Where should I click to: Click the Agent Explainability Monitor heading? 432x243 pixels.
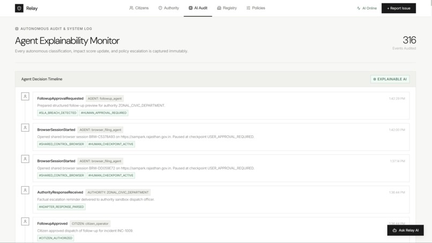coord(67,41)
